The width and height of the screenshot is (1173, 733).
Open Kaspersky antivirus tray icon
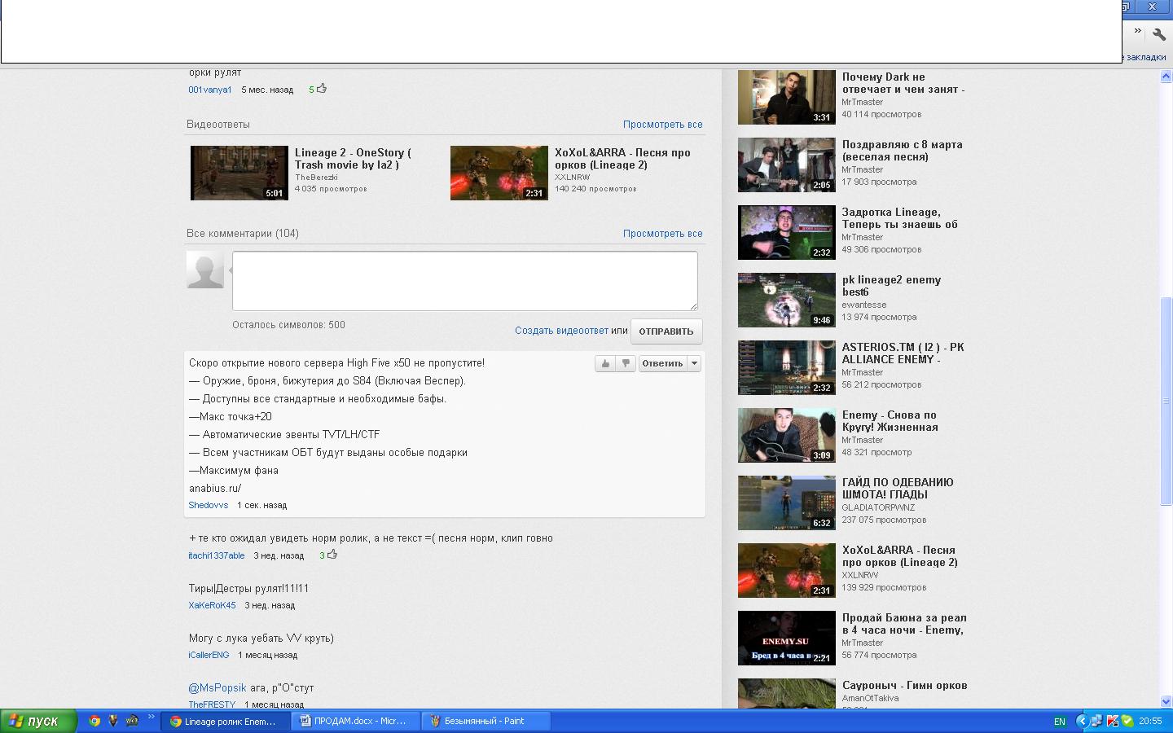pos(1112,721)
